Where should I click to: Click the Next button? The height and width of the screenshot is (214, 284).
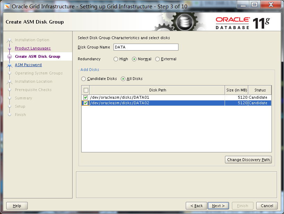(x=218, y=206)
